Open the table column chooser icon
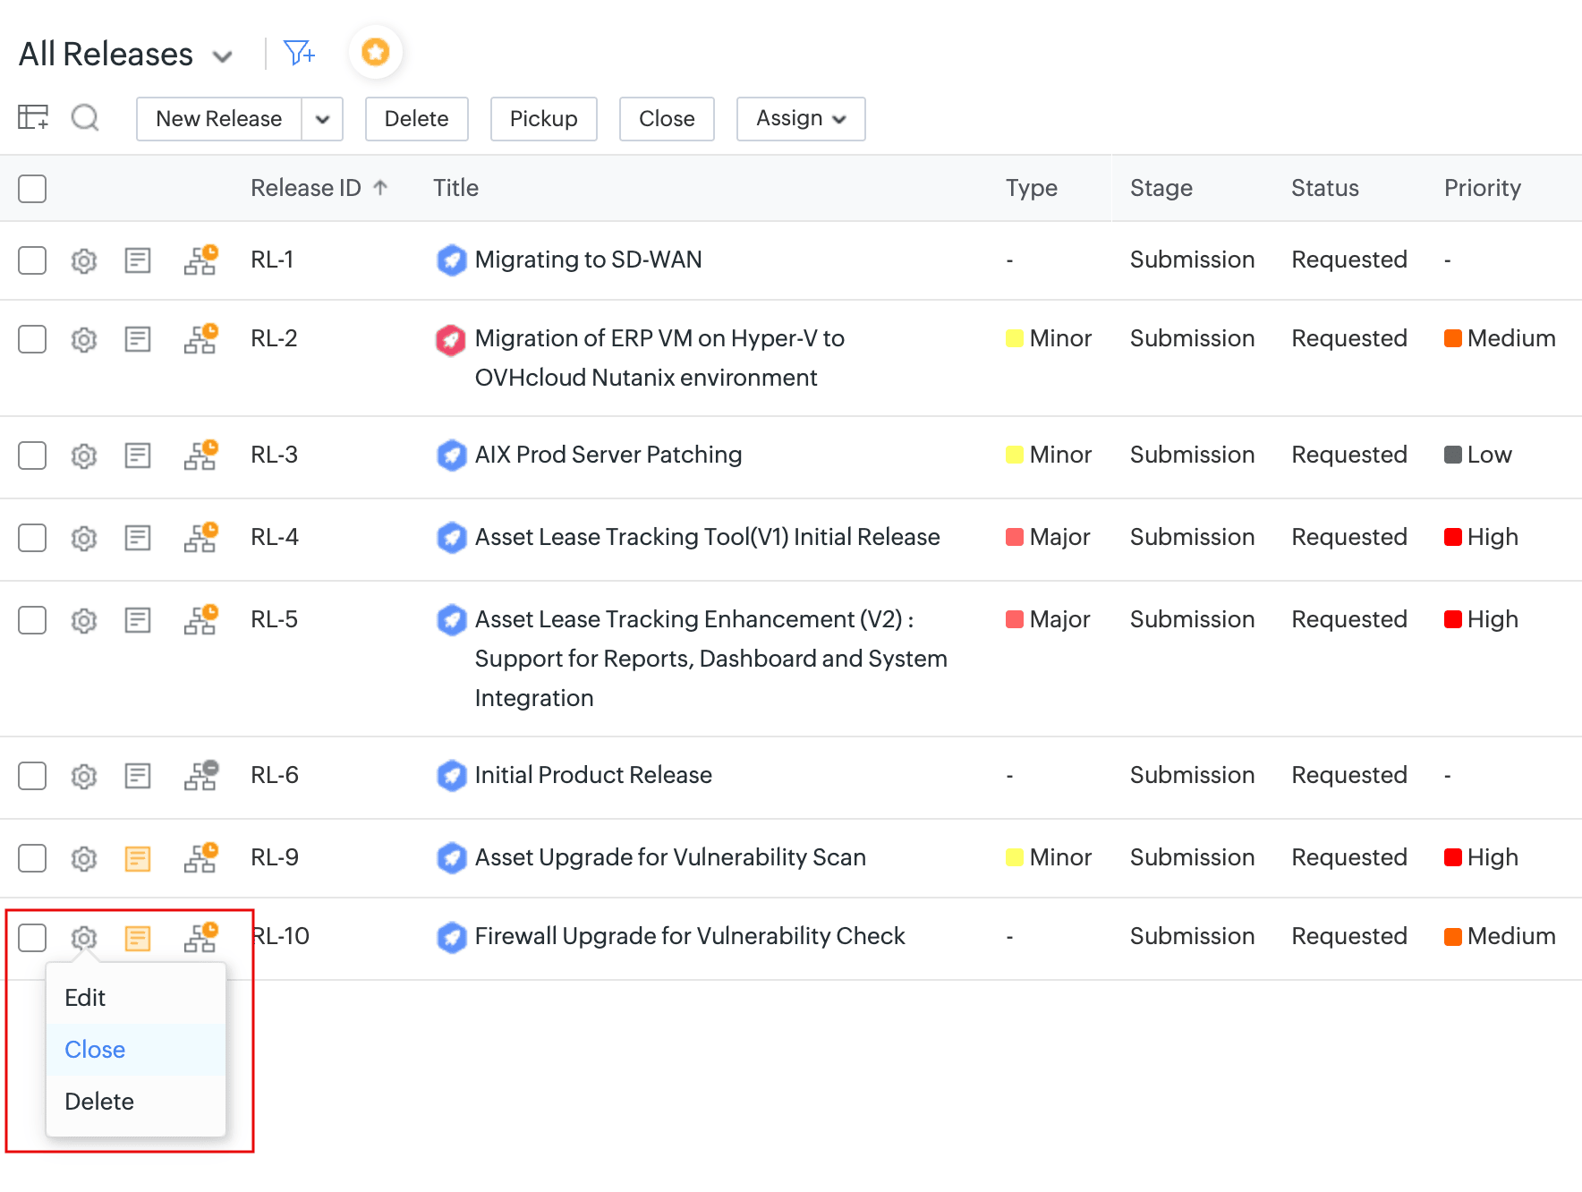This screenshot has height=1192, width=1582. 33,117
